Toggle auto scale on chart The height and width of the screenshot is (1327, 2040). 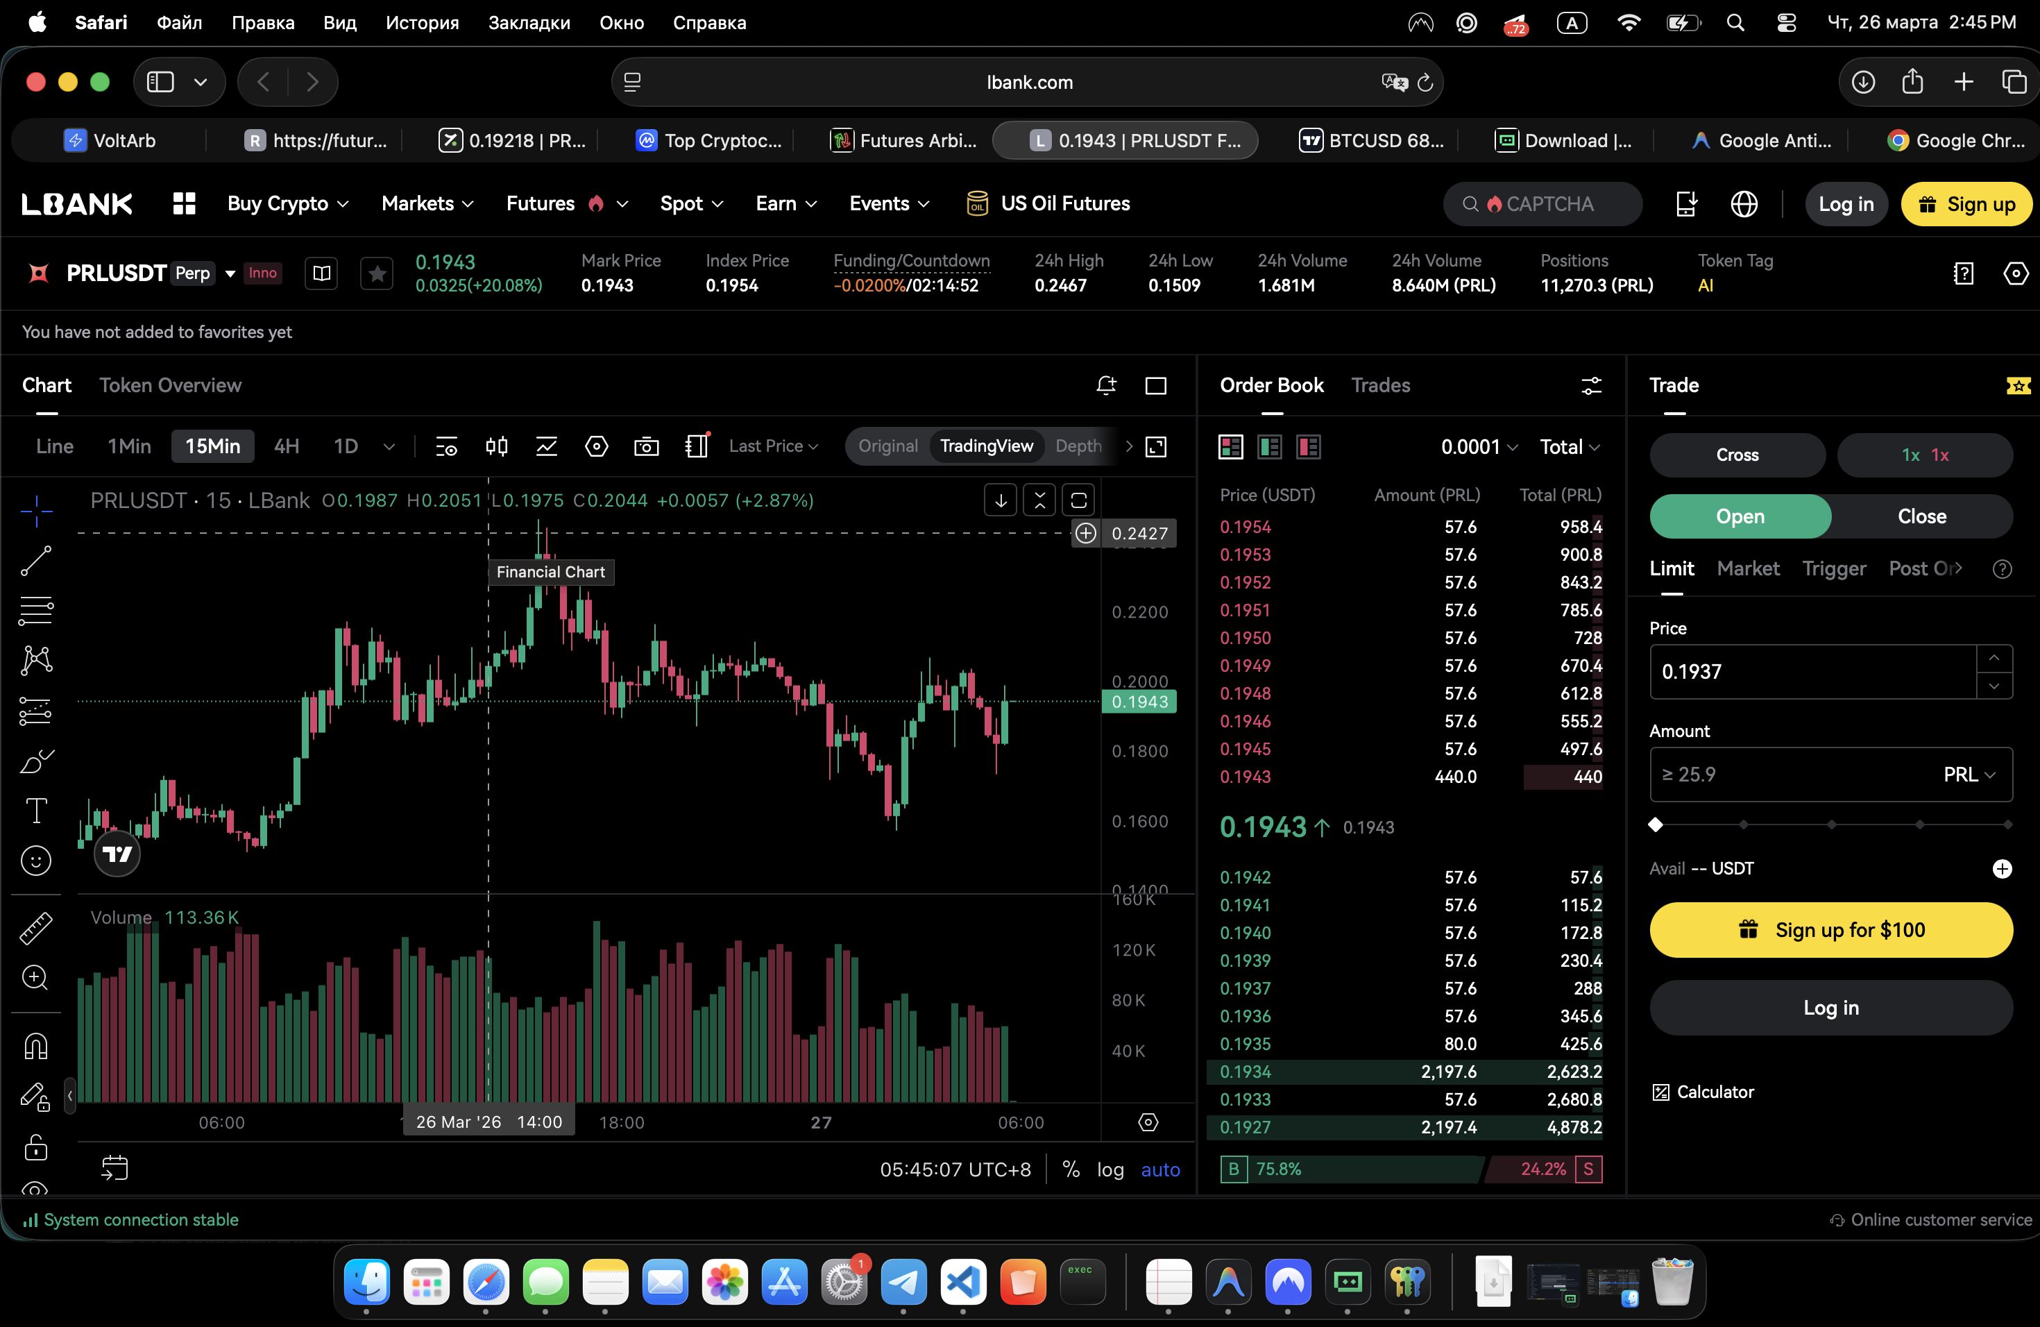(1159, 1170)
